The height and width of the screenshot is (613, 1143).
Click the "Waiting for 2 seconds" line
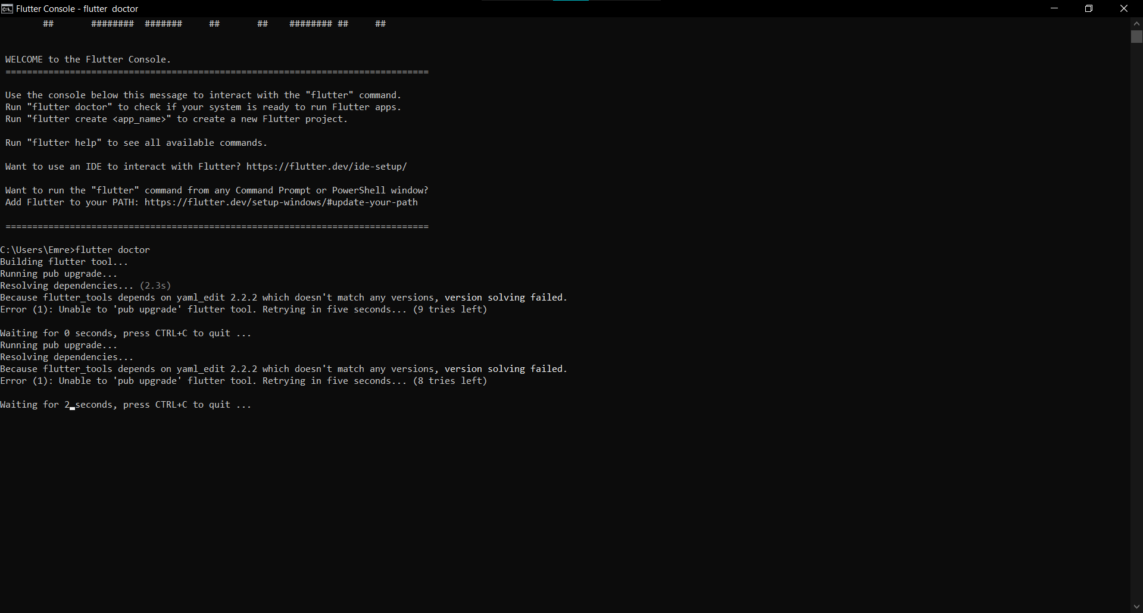126,405
